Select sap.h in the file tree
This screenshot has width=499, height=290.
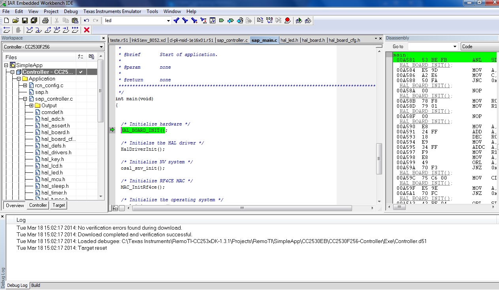pyautogui.click(x=41, y=92)
